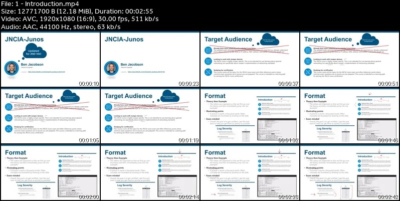Click the 'Audio: AAC, 44100 Hz' header line

(x=61, y=27)
